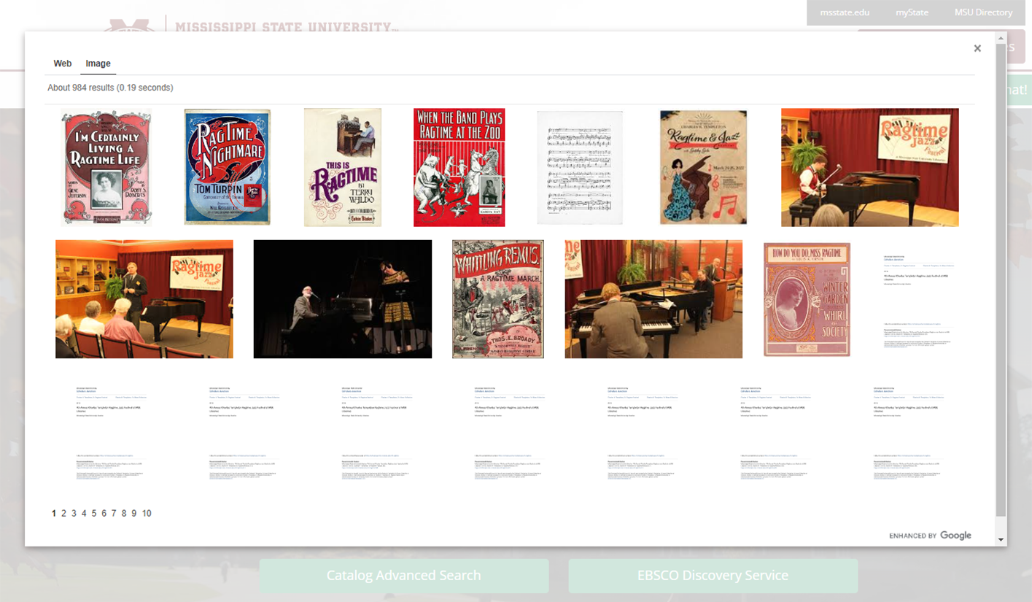The width and height of the screenshot is (1032, 602).
Task: Go to results page 6
Action: [x=104, y=514]
